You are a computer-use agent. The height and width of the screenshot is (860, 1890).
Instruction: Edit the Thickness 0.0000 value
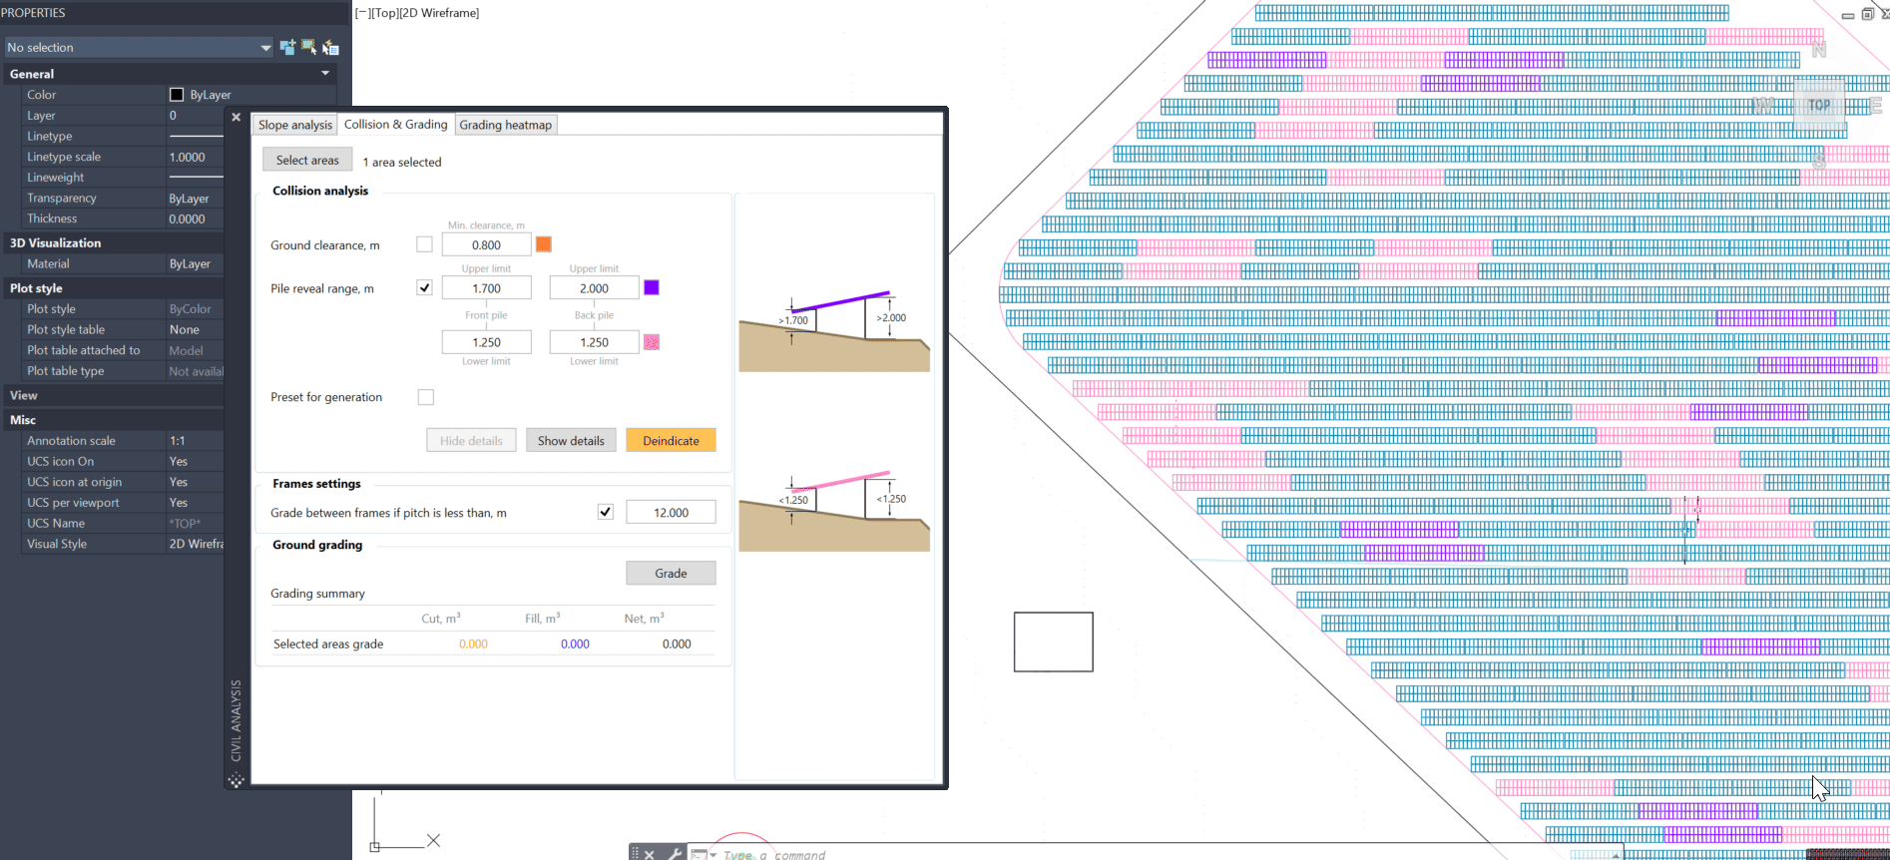(x=195, y=218)
